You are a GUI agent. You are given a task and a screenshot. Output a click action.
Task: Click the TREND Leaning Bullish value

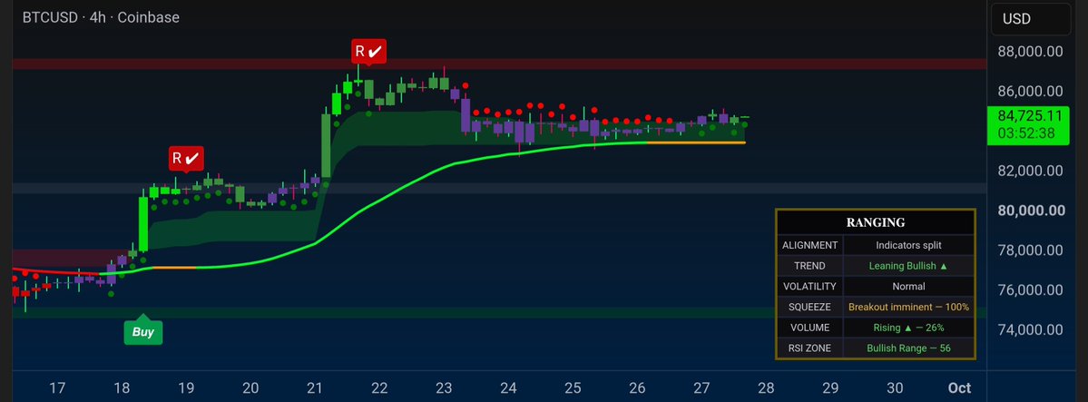pyautogui.click(x=908, y=265)
